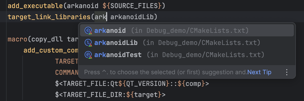Select the arkanoid completion suggestion

pyautogui.click(x=110, y=31)
